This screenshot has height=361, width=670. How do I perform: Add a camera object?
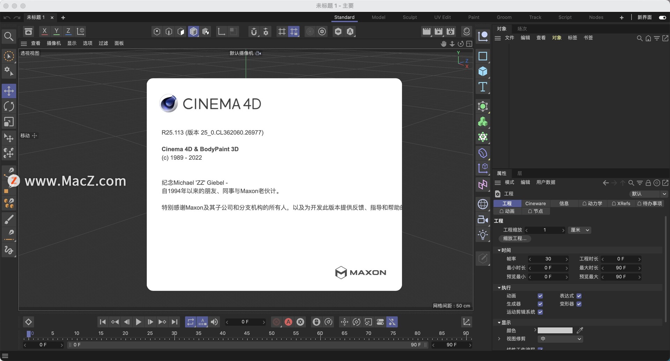483,219
